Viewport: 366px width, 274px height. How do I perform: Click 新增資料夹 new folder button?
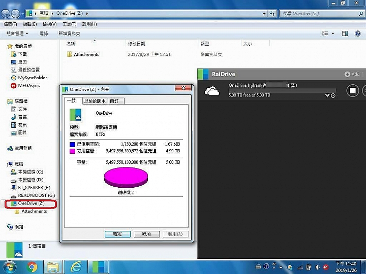point(69,33)
